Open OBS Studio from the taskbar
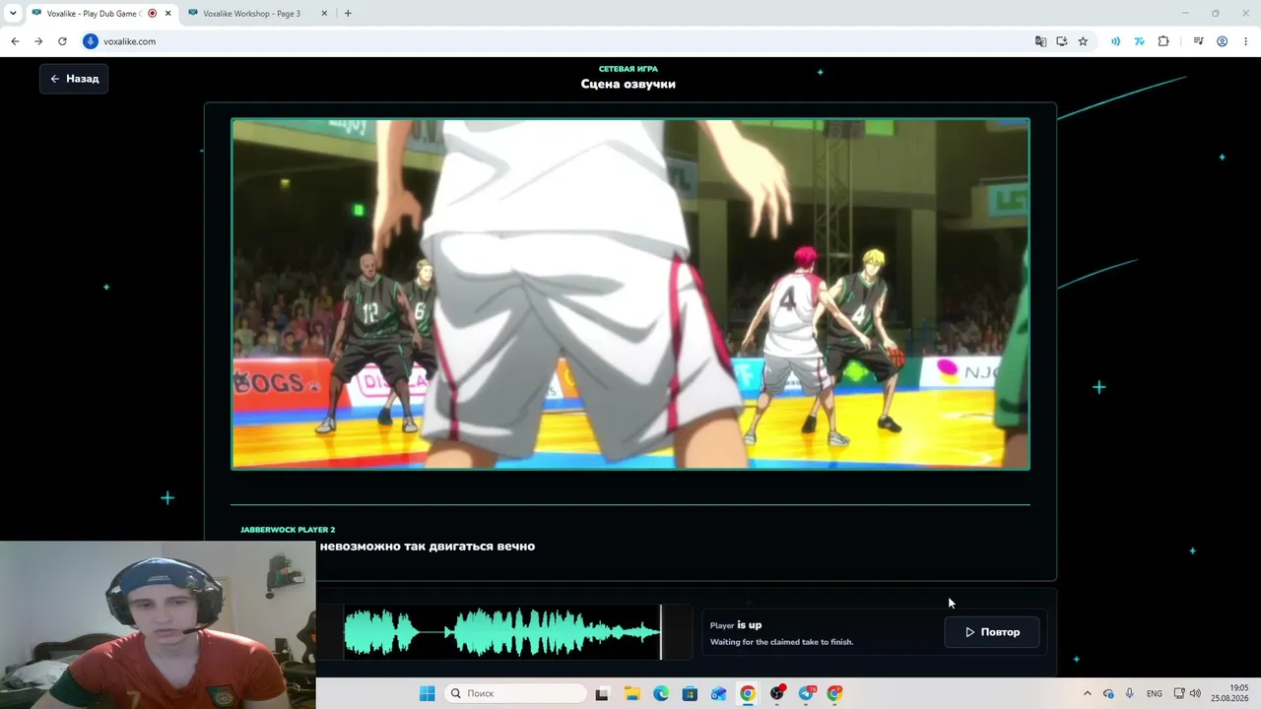Image resolution: width=1261 pixels, height=709 pixels. point(777,693)
